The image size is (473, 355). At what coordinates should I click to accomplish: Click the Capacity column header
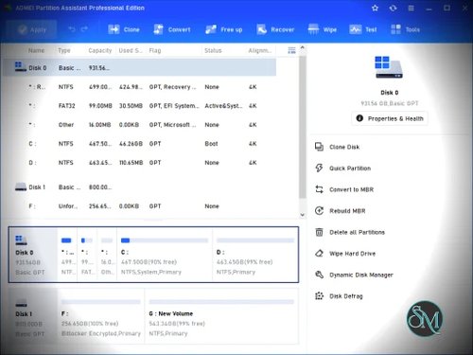[x=100, y=50]
